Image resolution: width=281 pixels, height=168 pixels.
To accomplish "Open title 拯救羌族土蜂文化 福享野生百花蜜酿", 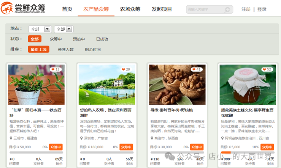I will point(247,113).
